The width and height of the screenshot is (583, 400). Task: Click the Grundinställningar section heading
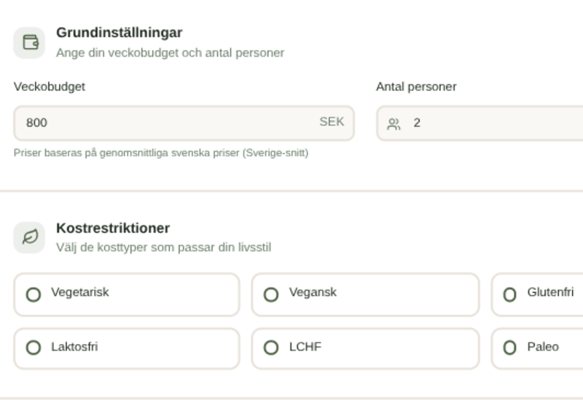coord(119,33)
